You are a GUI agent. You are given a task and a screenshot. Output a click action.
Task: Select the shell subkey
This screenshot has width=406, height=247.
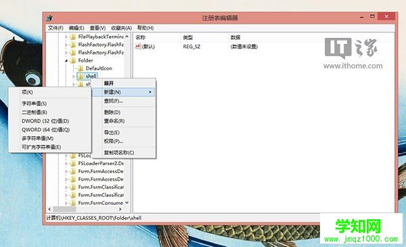tap(91, 76)
